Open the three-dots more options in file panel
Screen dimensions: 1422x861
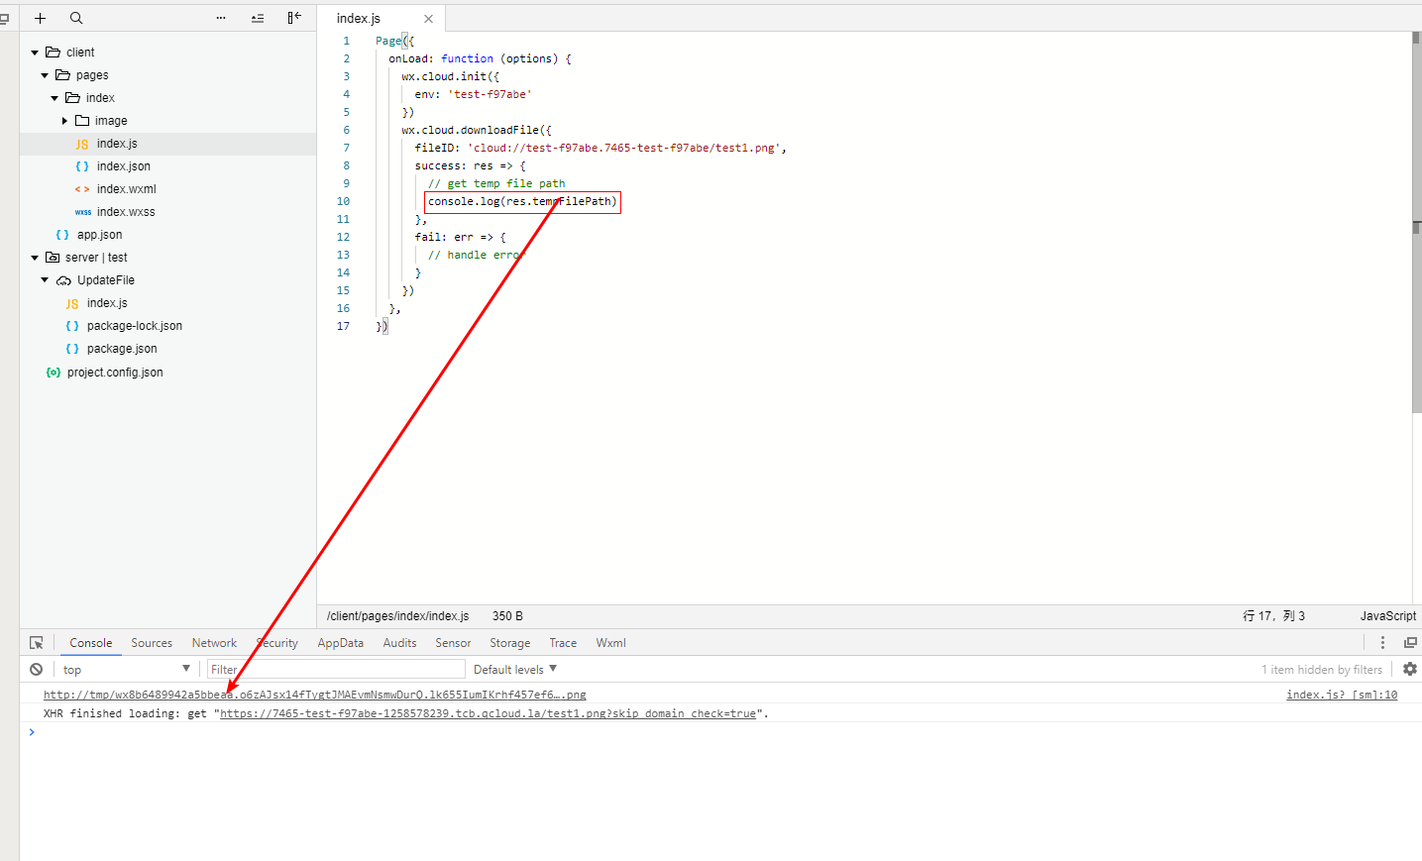click(221, 18)
